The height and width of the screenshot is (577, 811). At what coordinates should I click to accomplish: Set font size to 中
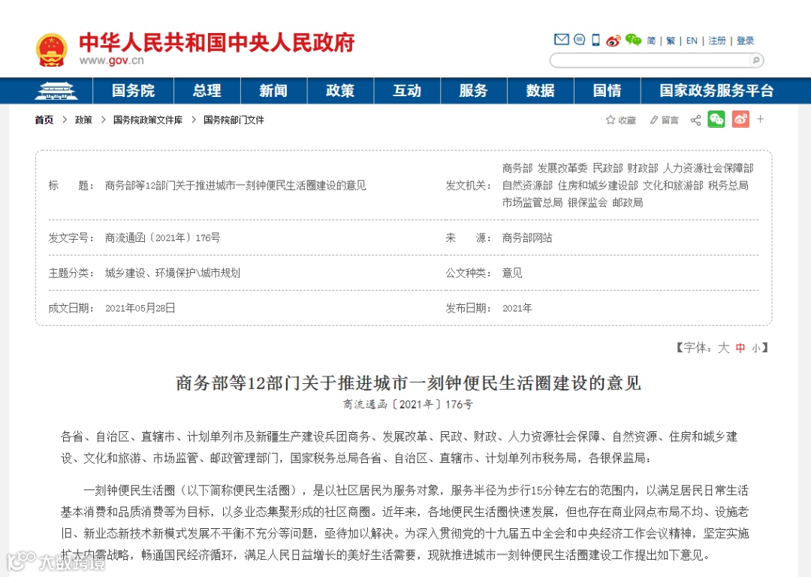740,349
